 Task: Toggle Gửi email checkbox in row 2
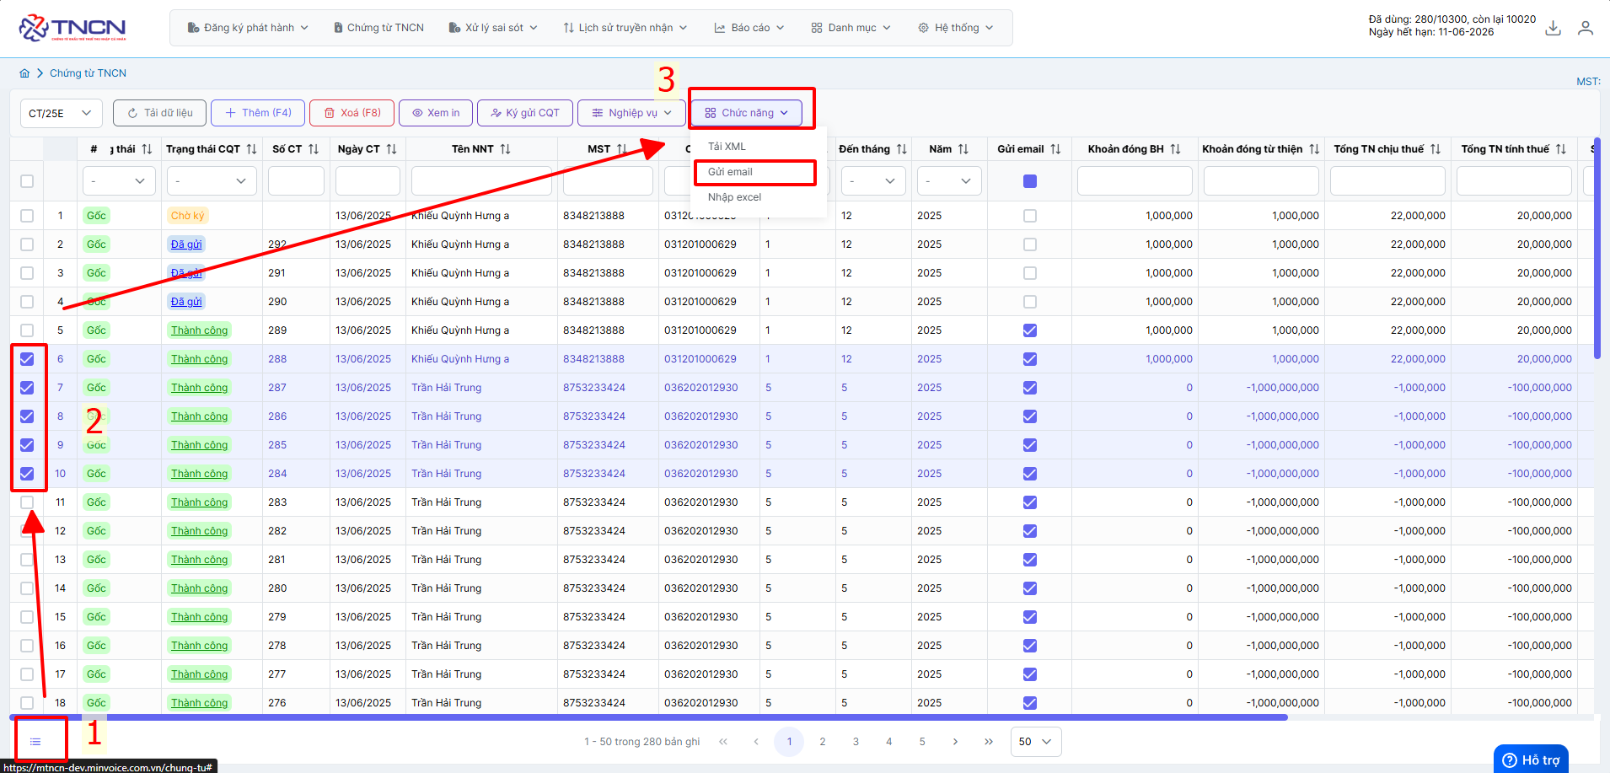pos(1030,244)
